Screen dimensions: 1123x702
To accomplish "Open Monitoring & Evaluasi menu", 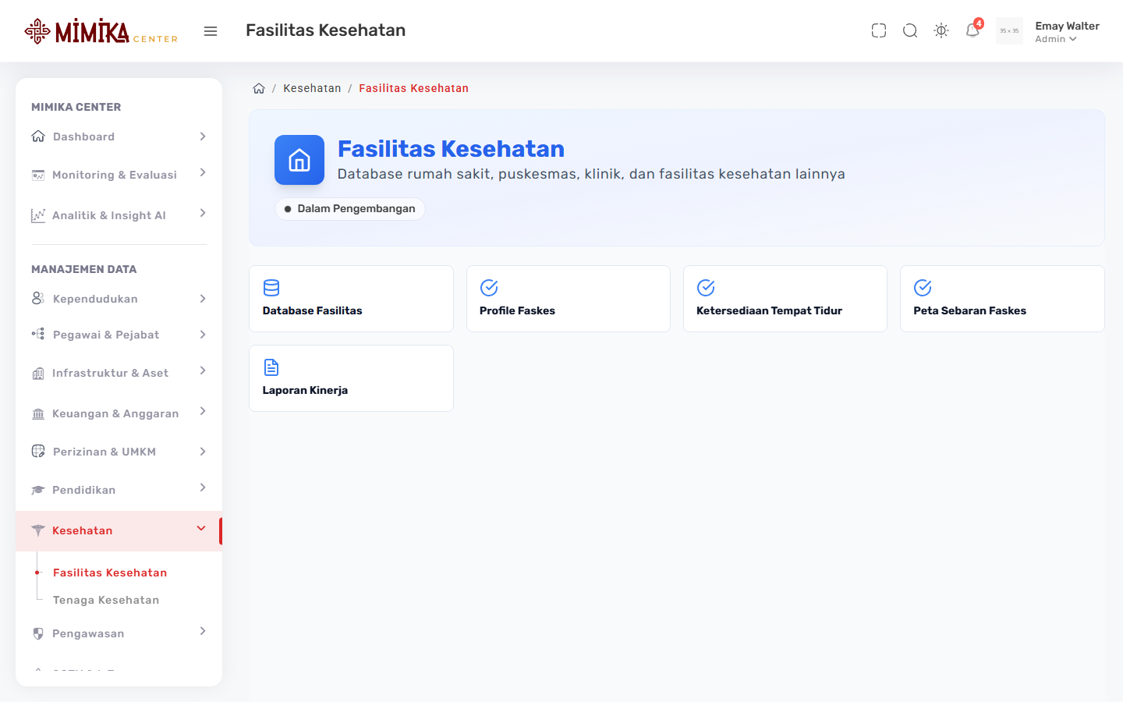I will tap(119, 175).
